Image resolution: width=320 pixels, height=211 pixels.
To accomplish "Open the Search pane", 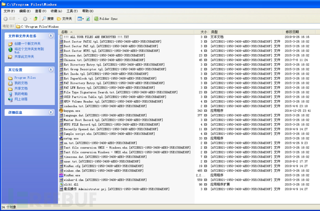I will point(48,19).
